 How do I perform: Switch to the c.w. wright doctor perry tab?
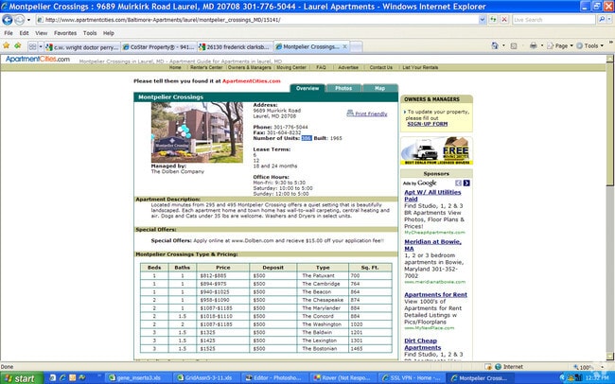(82, 47)
